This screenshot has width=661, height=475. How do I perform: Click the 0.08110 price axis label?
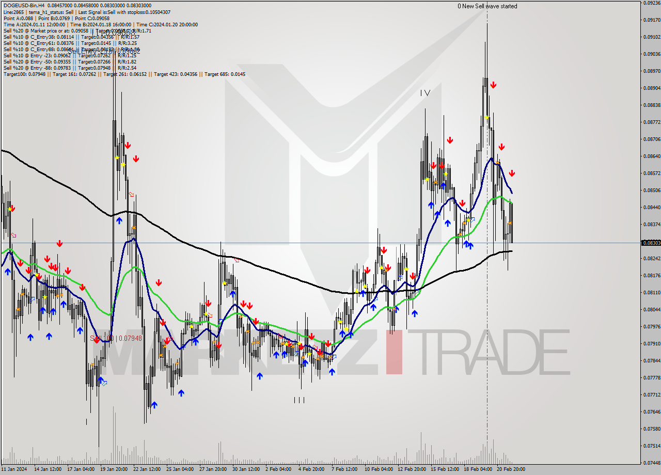point(652,292)
